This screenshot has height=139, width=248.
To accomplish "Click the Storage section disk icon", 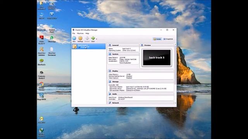I will pos(110,81).
